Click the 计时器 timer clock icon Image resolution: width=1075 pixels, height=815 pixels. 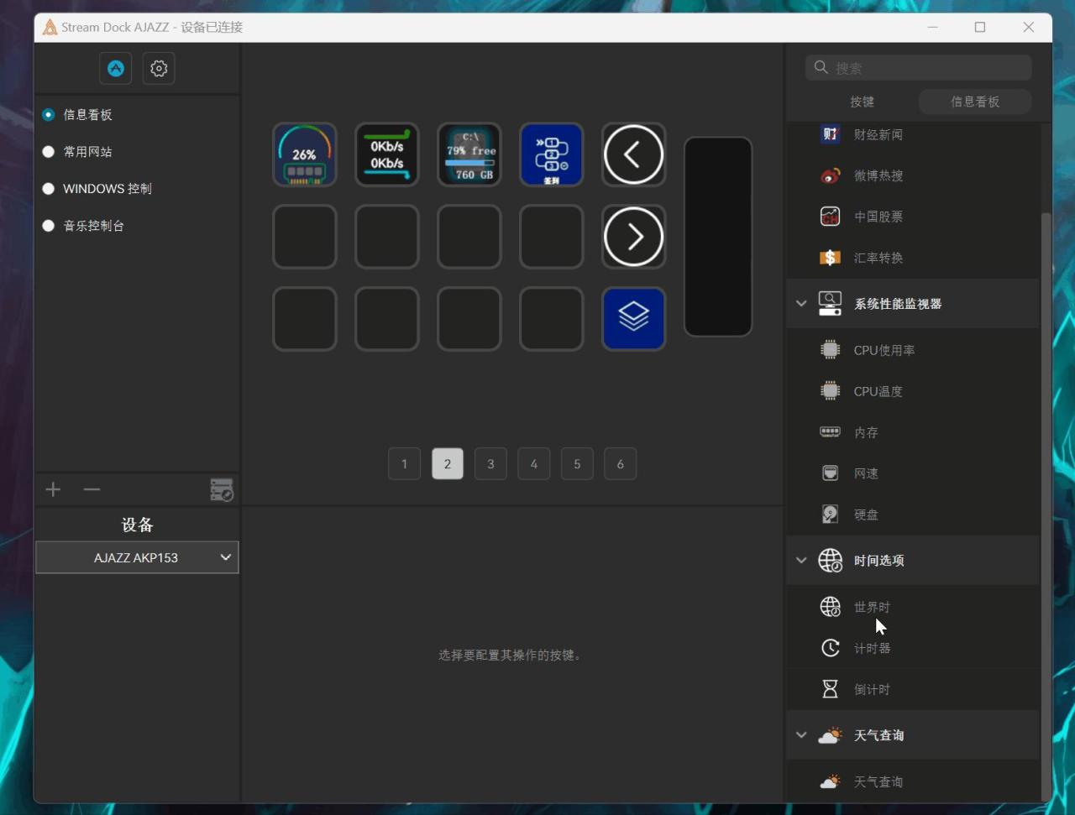[x=830, y=648]
